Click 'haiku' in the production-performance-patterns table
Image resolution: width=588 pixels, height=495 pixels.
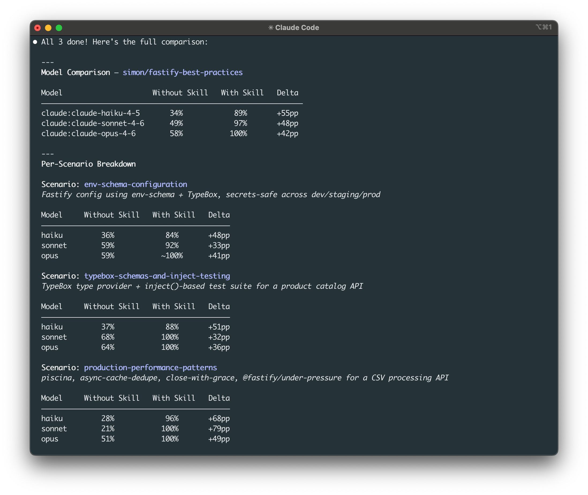[52, 418]
